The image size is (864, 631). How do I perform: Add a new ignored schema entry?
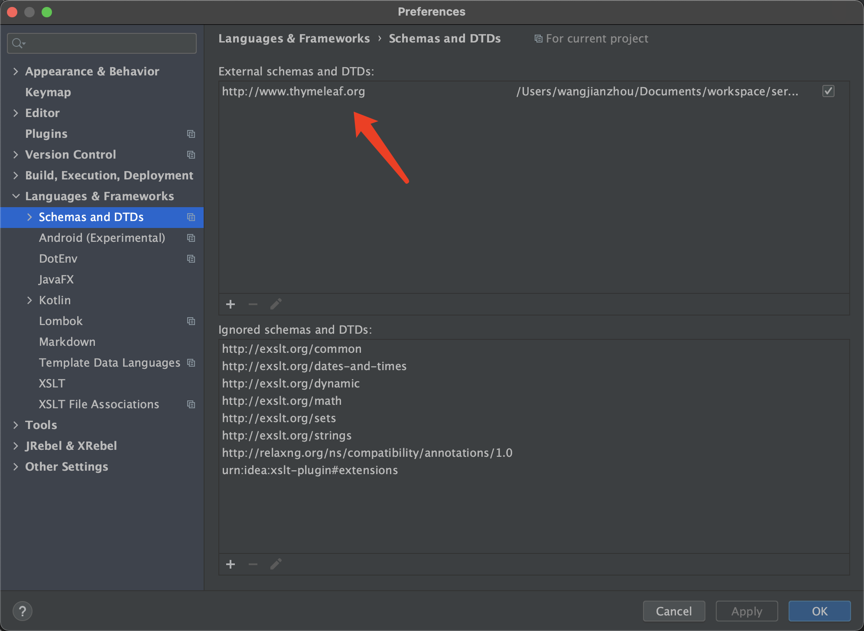231,564
